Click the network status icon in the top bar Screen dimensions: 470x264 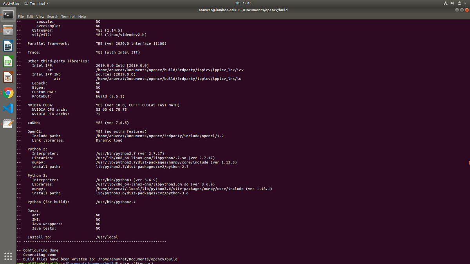pos(446,3)
